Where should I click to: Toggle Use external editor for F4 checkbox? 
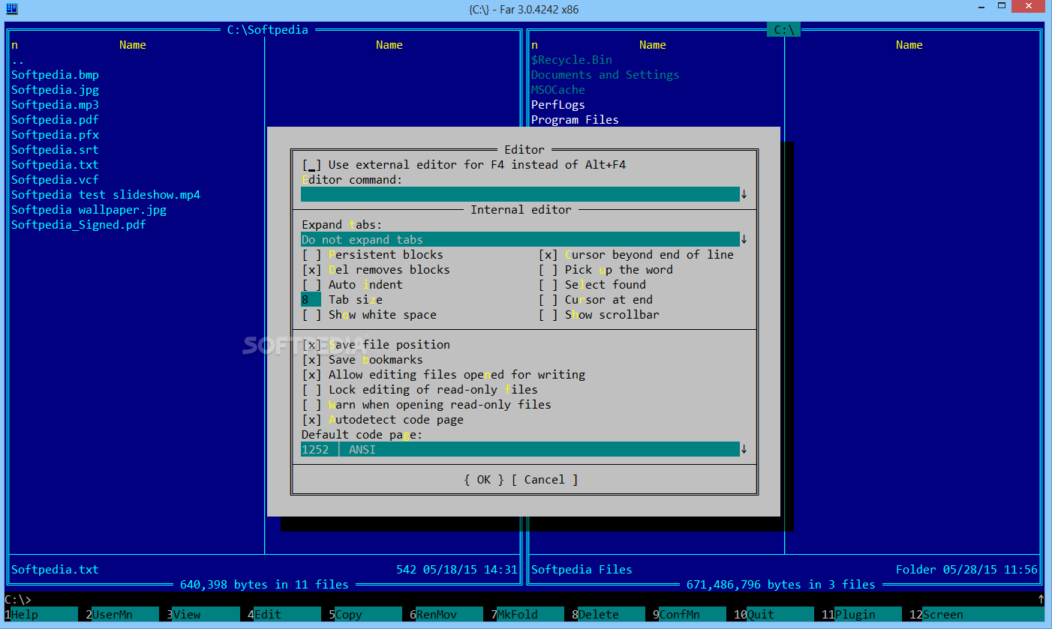pos(312,165)
